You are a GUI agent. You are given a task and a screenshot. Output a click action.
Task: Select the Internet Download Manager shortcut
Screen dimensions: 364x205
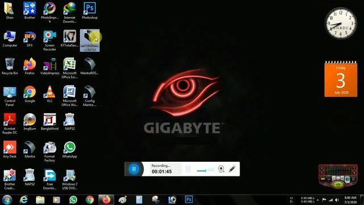pyautogui.click(x=69, y=13)
